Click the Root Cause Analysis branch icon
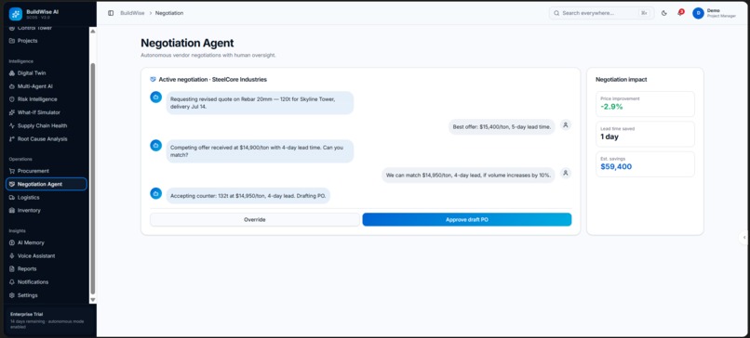Screen dimensions: 750x338 pos(12,139)
